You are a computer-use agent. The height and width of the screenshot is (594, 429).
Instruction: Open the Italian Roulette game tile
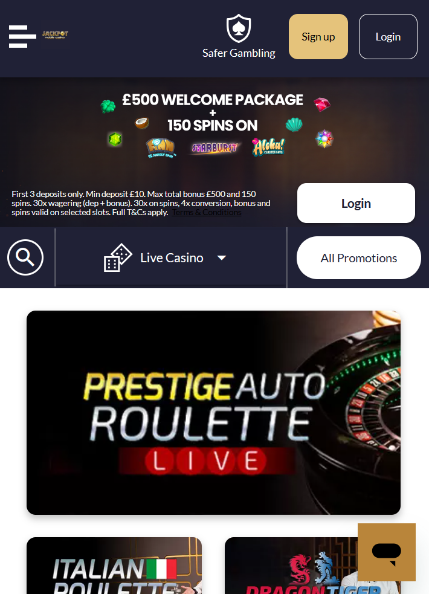tap(114, 565)
